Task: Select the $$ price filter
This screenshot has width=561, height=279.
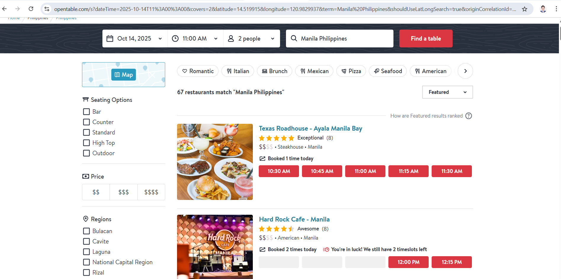Action: click(96, 192)
